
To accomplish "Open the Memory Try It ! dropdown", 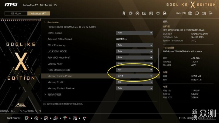I will click(x=134, y=82).
